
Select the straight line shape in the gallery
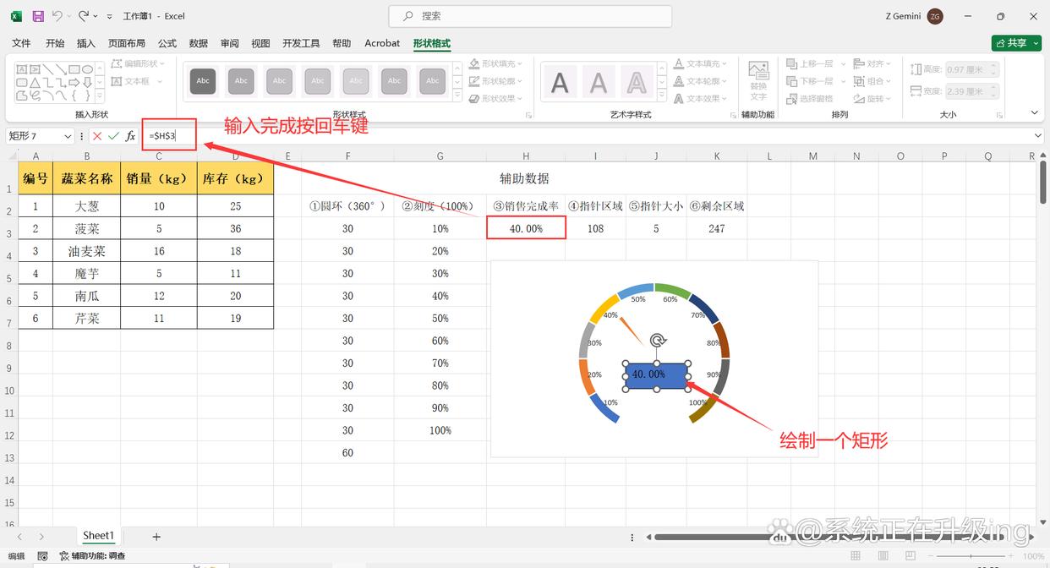tap(47, 69)
